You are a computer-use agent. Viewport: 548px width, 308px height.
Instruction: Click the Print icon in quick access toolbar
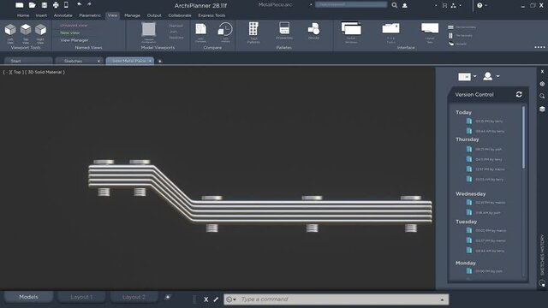[x=56, y=5]
